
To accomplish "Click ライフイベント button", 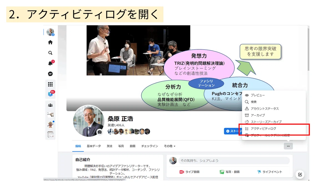I will coord(270,172).
